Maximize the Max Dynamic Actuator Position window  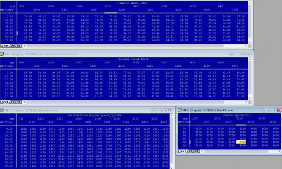(x=240, y=55)
